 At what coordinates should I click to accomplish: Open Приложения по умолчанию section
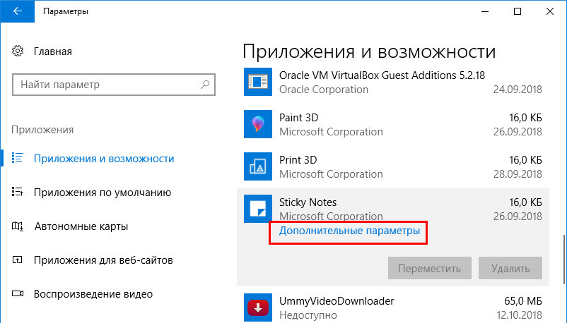(x=103, y=193)
